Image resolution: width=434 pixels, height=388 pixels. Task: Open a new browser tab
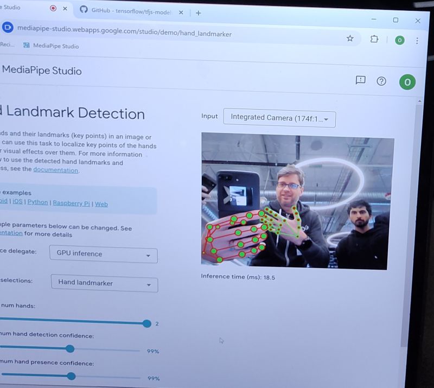point(198,13)
